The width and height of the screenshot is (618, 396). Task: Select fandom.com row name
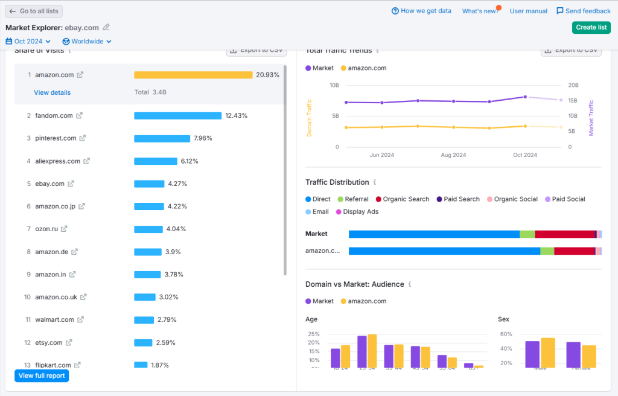[54, 115]
